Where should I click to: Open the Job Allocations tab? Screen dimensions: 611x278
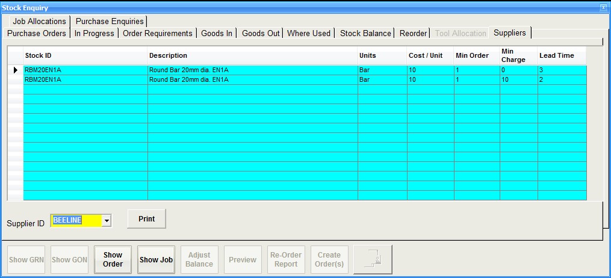pyautogui.click(x=39, y=21)
